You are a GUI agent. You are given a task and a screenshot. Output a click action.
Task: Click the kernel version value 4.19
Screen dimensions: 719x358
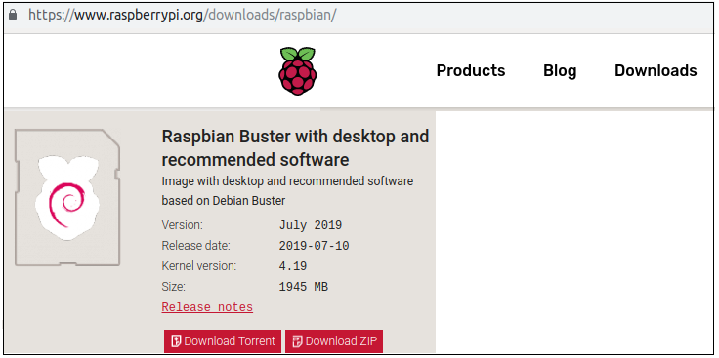[292, 266]
